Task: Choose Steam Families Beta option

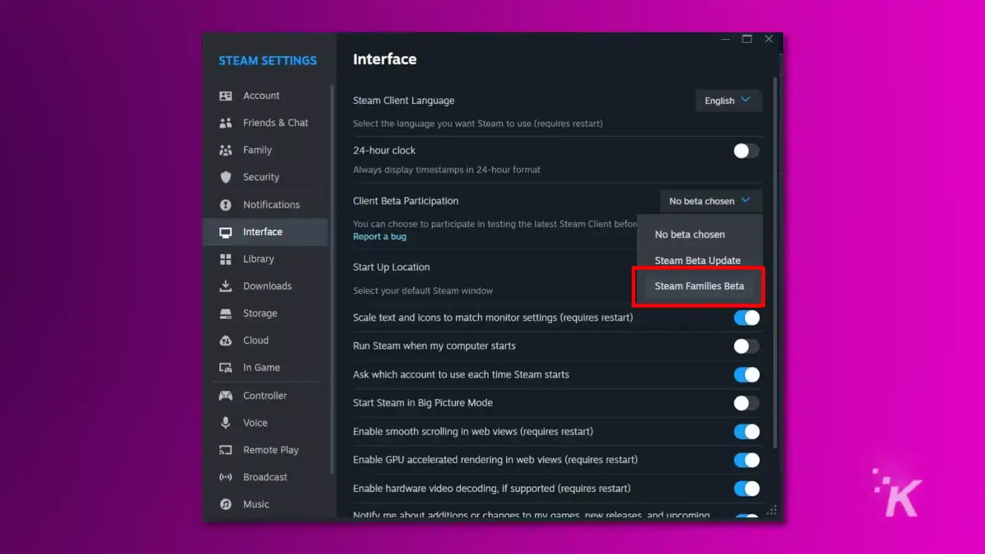Action: tap(699, 286)
